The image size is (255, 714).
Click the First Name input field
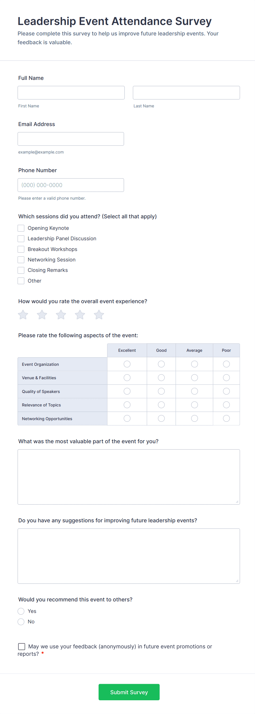click(71, 93)
